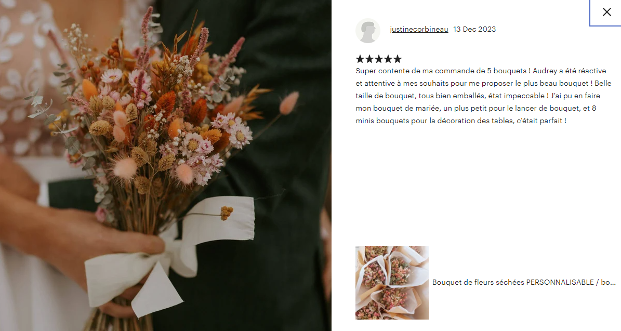Viewport: 621px width, 331px height.
Task: Click the fourth star of the rating
Action: [388, 59]
